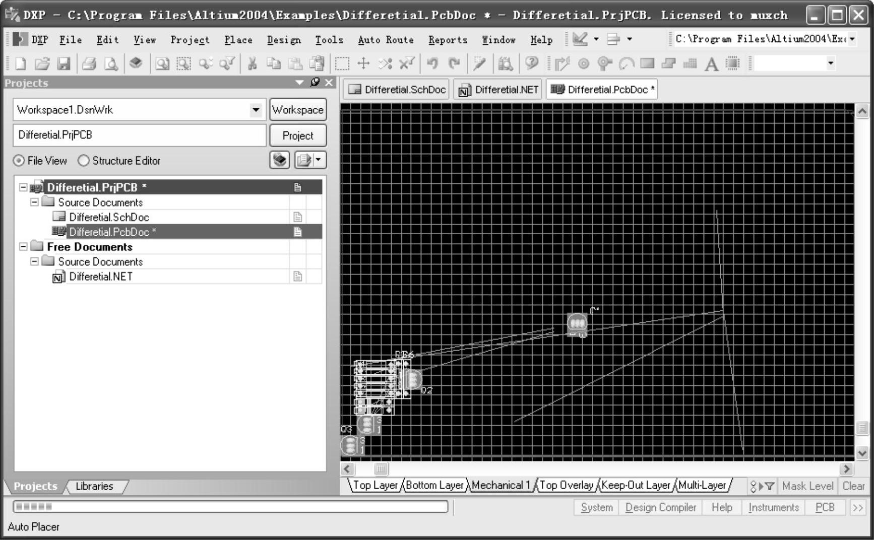Click the Zoom Filtered Objects icon
Image resolution: width=874 pixels, height=540 pixels.
[227, 63]
